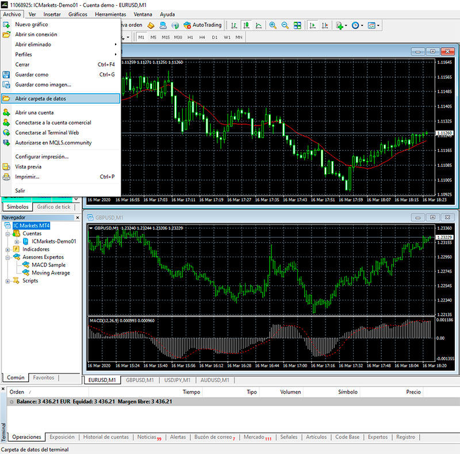Choose 'Abrir carpeta de datos' menu entry
The height and width of the screenshot is (454, 460).
[x=40, y=98]
